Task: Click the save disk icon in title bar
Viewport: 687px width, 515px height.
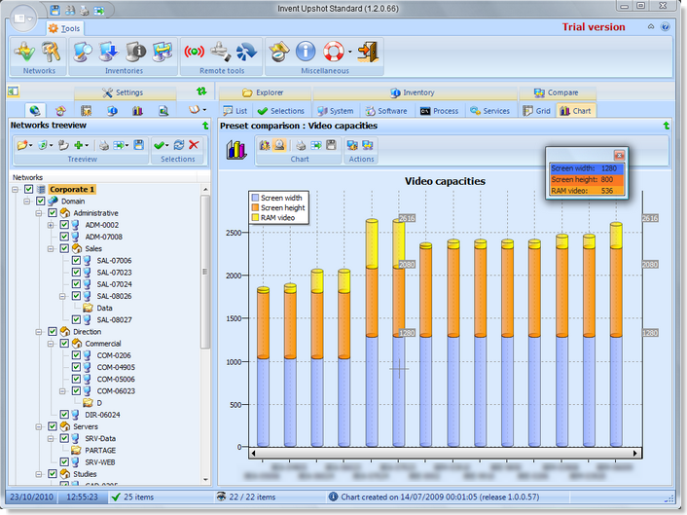Action: click(54, 10)
